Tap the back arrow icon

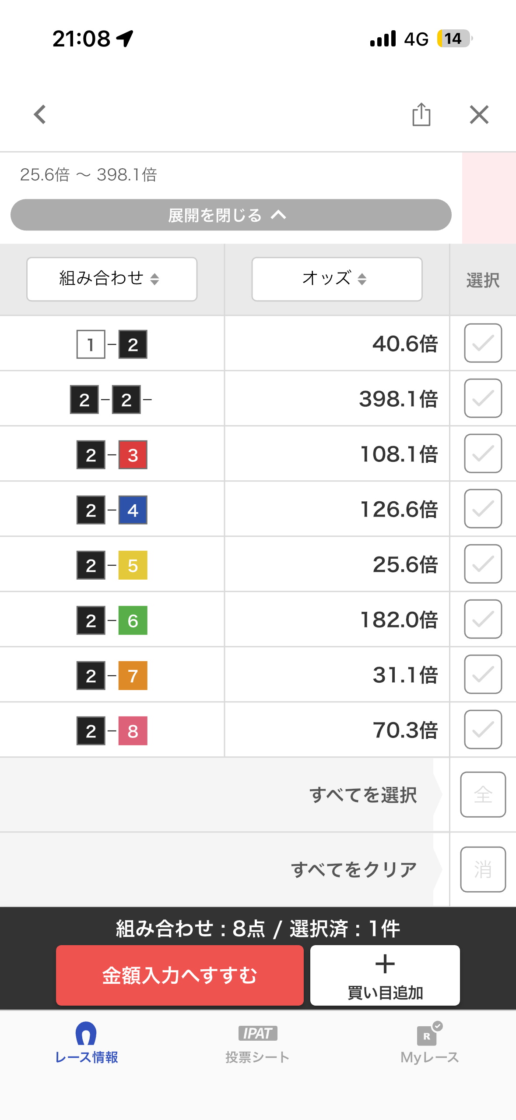point(40,115)
